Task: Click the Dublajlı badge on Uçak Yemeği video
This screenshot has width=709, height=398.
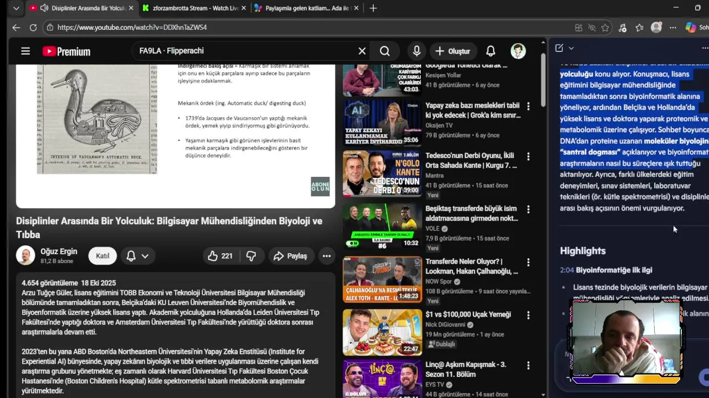Action: (441, 344)
